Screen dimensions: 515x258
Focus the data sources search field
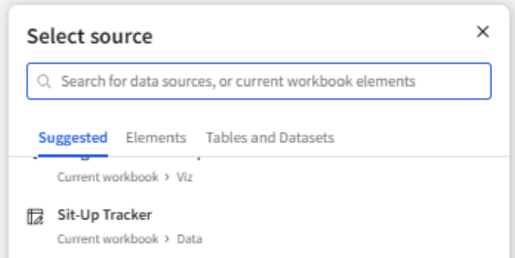click(259, 81)
